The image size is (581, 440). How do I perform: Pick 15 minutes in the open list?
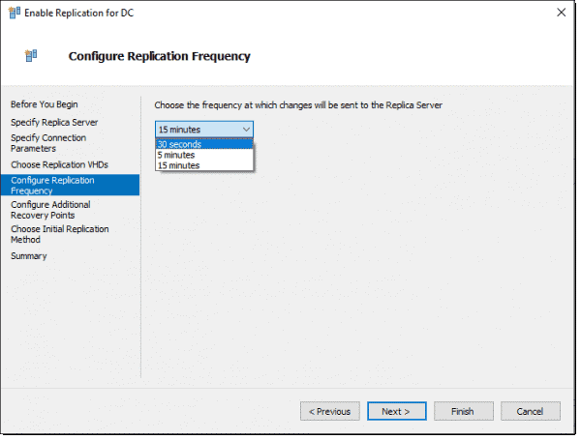[x=204, y=165]
